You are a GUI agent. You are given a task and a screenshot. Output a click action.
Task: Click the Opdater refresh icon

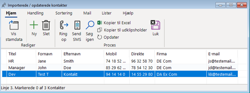[99, 37]
